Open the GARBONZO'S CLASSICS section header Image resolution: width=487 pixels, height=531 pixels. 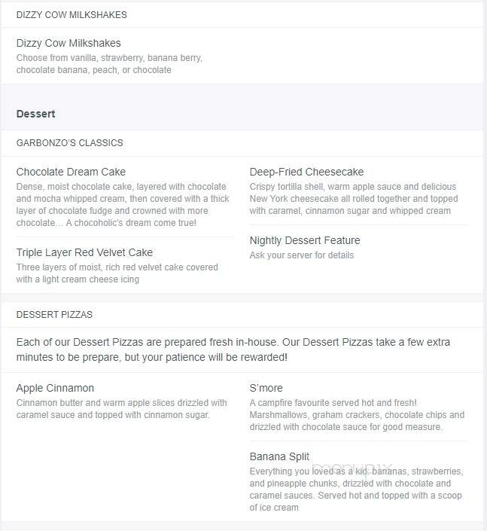tap(69, 143)
